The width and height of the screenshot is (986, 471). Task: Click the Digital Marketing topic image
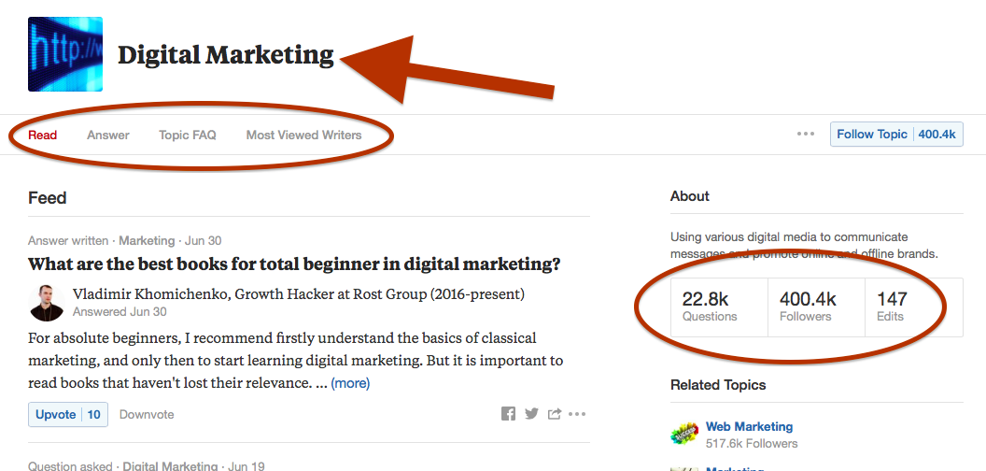pyautogui.click(x=65, y=54)
